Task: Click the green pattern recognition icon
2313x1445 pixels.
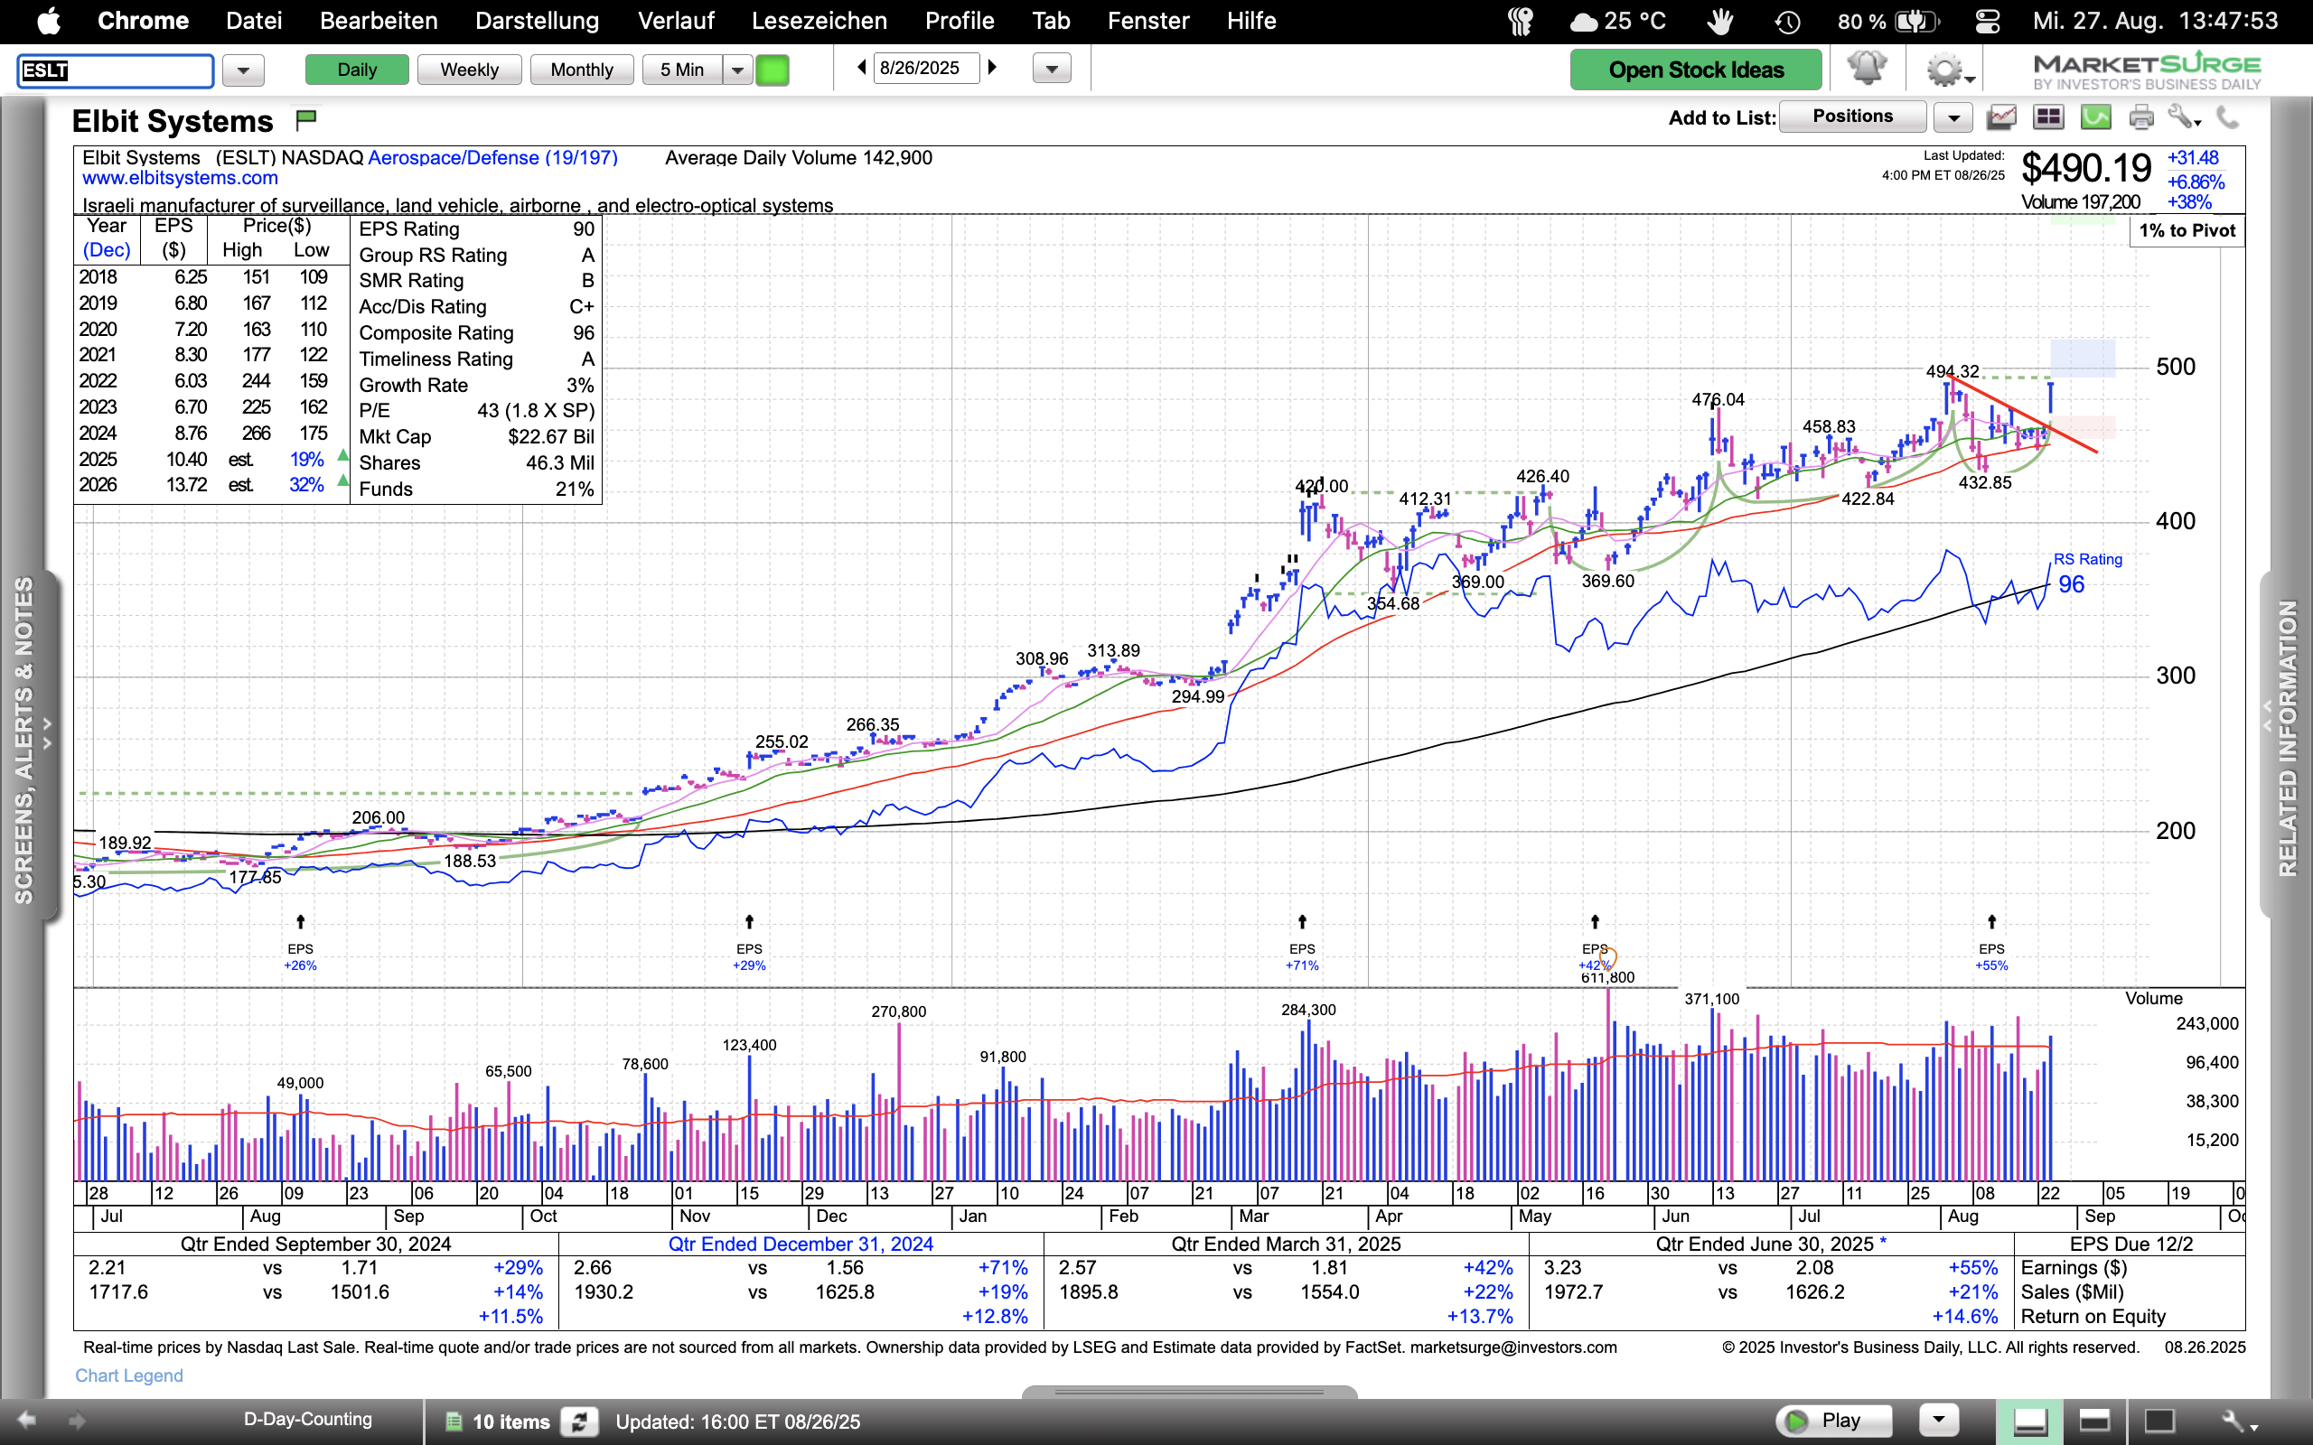Action: (2095, 117)
